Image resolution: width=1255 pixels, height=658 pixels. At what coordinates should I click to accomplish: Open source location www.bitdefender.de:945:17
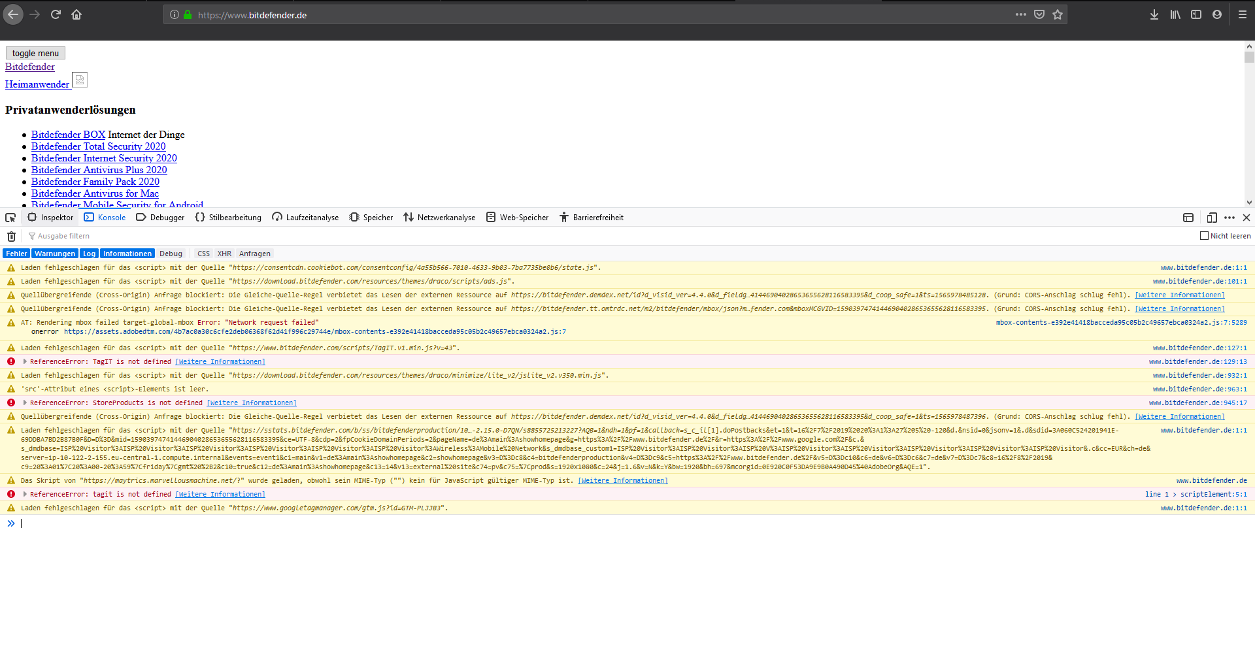[x=1198, y=403]
